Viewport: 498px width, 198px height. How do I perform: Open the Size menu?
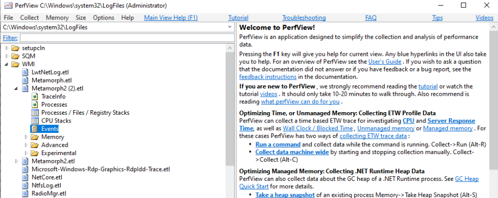[x=81, y=18]
